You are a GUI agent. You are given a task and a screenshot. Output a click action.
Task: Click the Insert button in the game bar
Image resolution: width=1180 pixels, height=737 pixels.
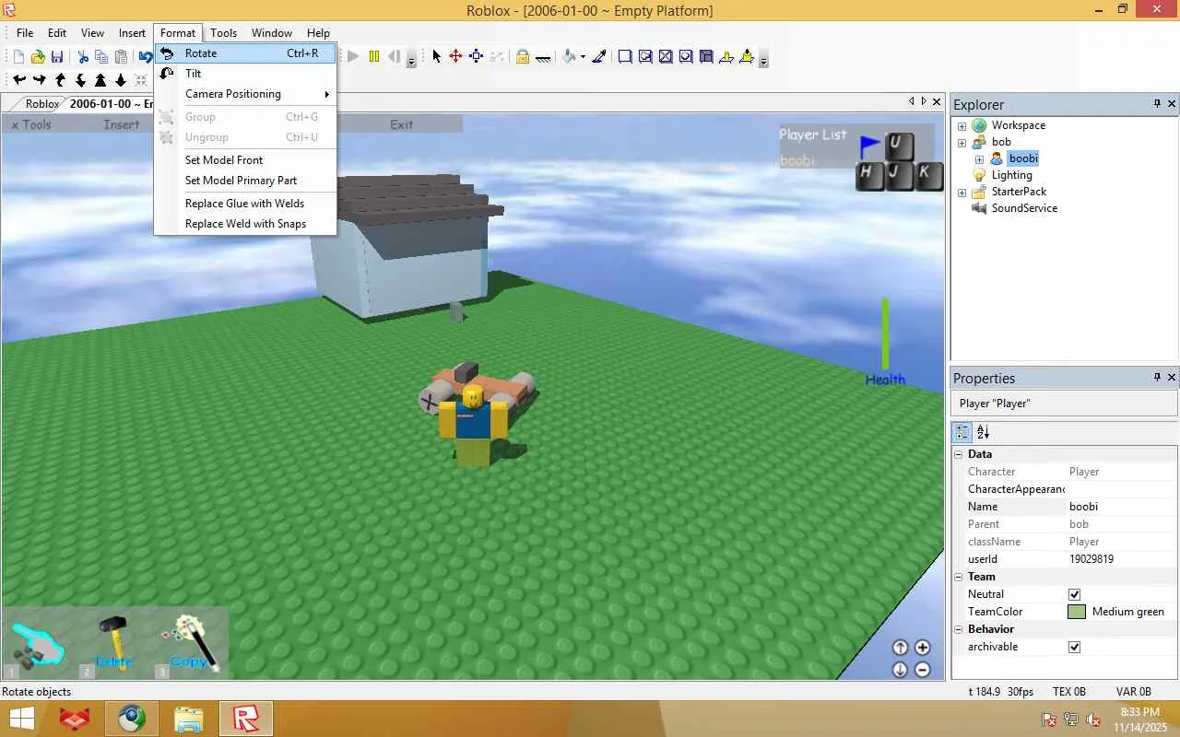122,124
